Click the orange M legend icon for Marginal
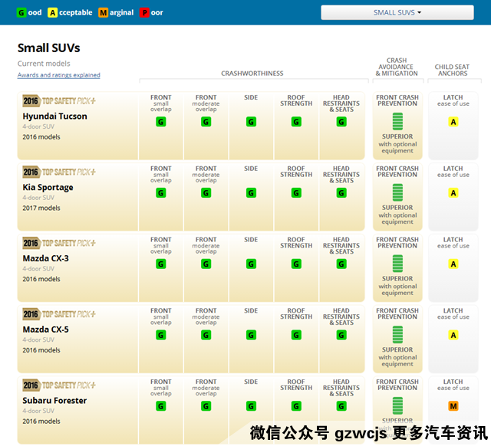 tap(102, 12)
